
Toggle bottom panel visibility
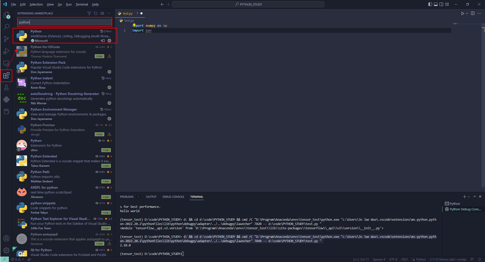click(436, 4)
